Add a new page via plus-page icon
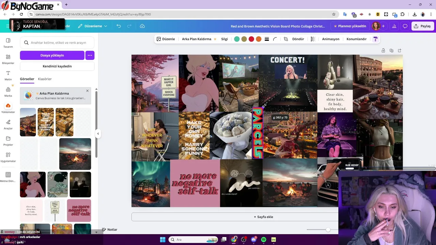 (x=400, y=51)
